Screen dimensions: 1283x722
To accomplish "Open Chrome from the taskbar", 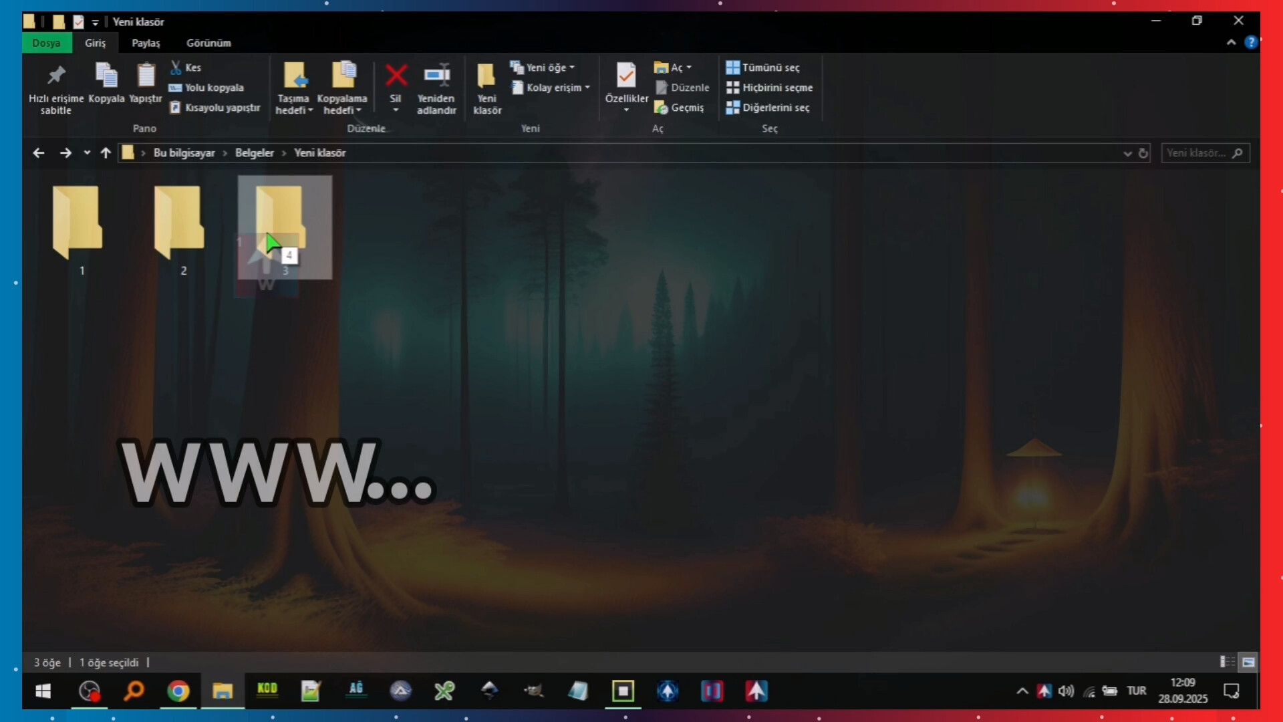I will tap(178, 691).
